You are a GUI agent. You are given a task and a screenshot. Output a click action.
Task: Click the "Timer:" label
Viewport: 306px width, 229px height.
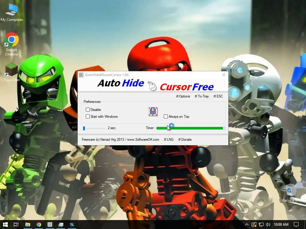click(x=150, y=128)
